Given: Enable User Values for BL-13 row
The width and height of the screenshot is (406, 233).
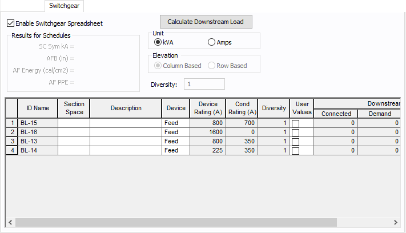Looking at the screenshot, I should 295,142.
